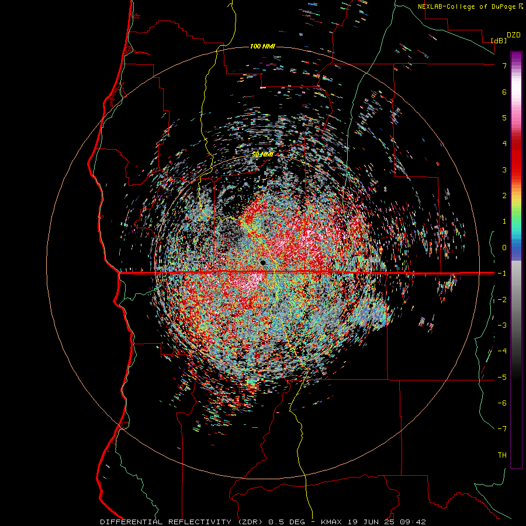Click the "-6" value on the color scale
Viewport: 526px width, 526px height.
(x=502, y=403)
